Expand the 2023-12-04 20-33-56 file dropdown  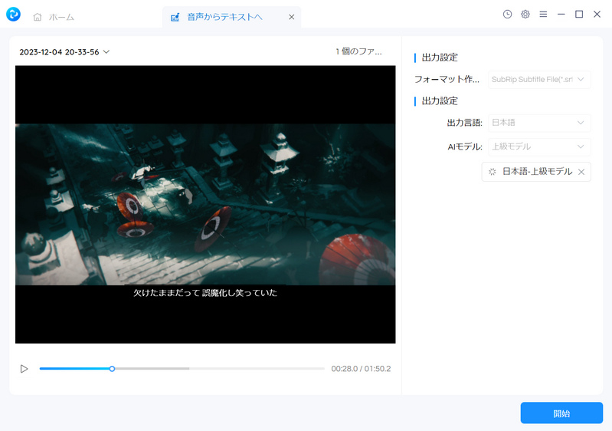[x=64, y=52]
